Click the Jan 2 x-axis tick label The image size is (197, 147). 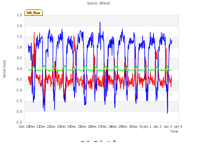pos(157,126)
